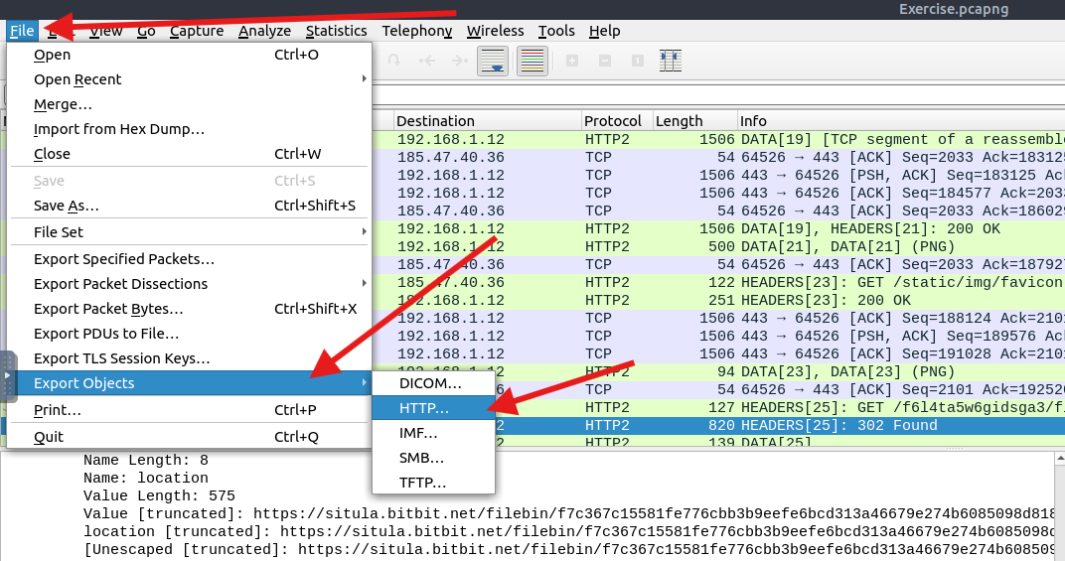The height and width of the screenshot is (561, 1065).
Task: Choose HTTP… in Export Objects submenu
Action: [x=433, y=408]
